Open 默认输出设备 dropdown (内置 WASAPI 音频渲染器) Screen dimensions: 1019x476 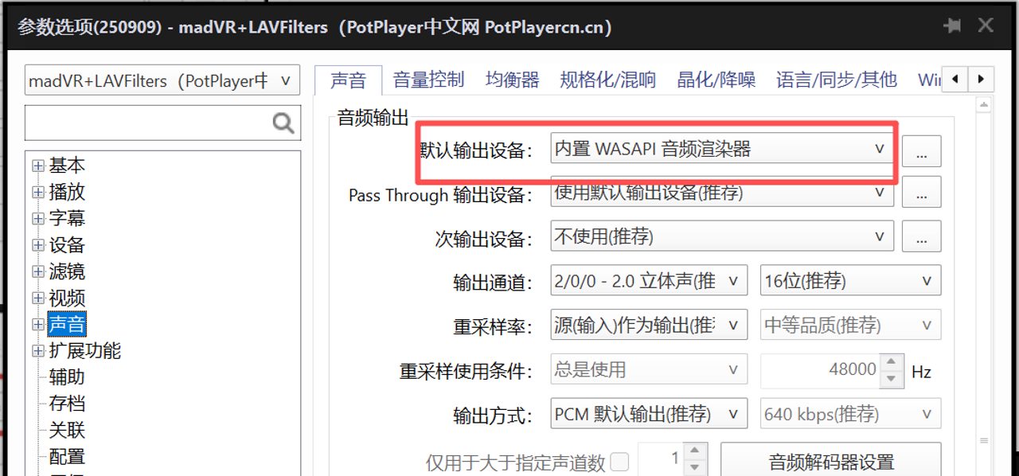722,149
